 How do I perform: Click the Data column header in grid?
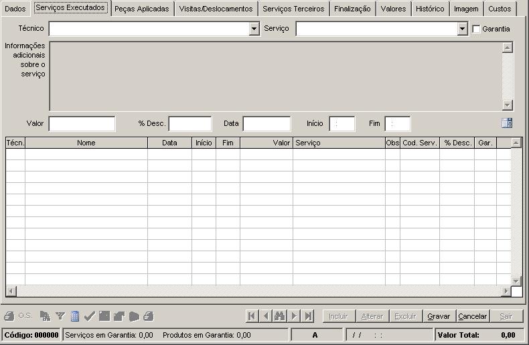(169, 143)
